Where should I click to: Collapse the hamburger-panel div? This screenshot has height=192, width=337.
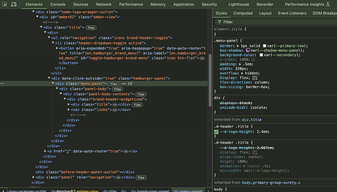tap(49, 78)
